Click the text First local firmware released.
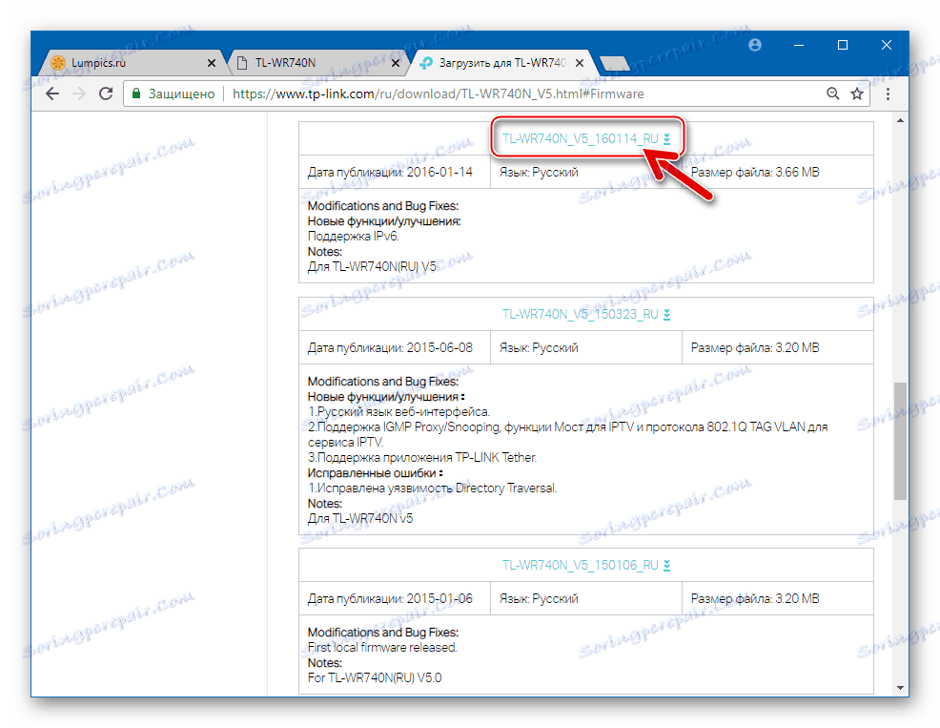This screenshot has height=728, width=940. point(382,648)
